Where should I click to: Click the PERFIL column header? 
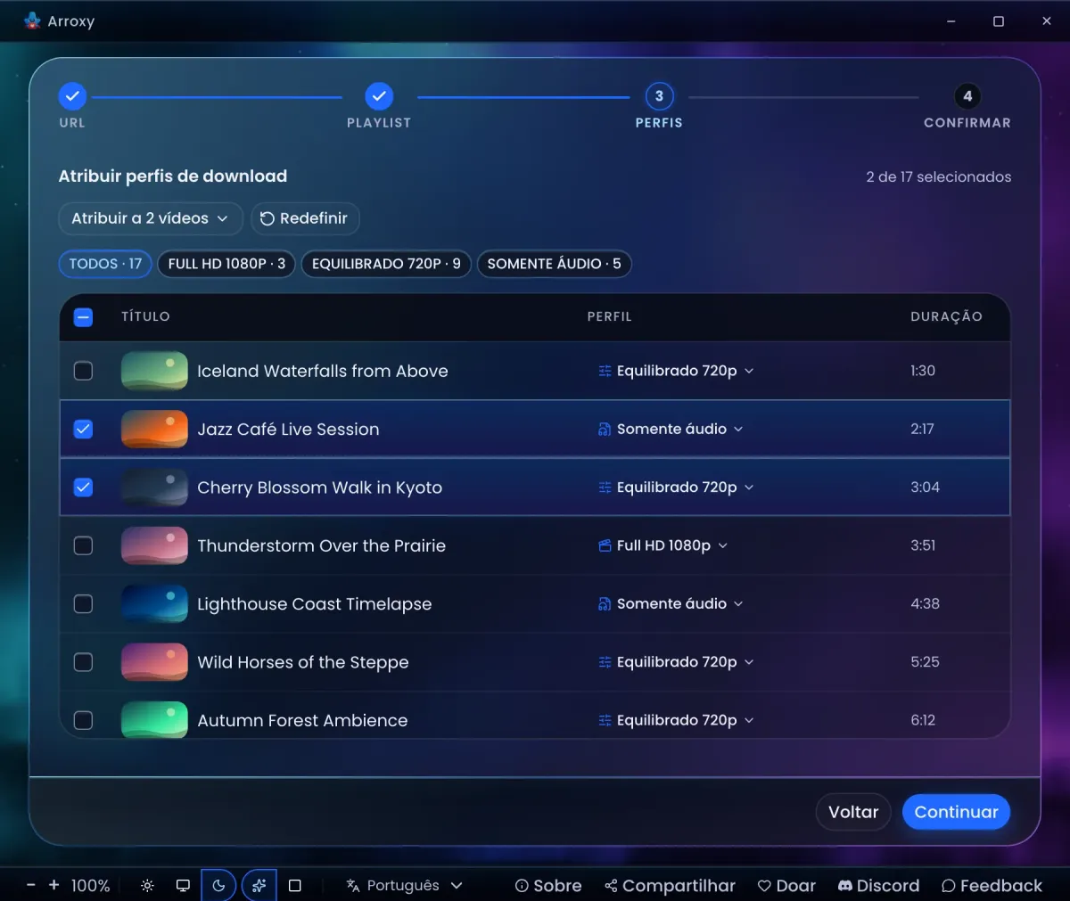pos(609,316)
